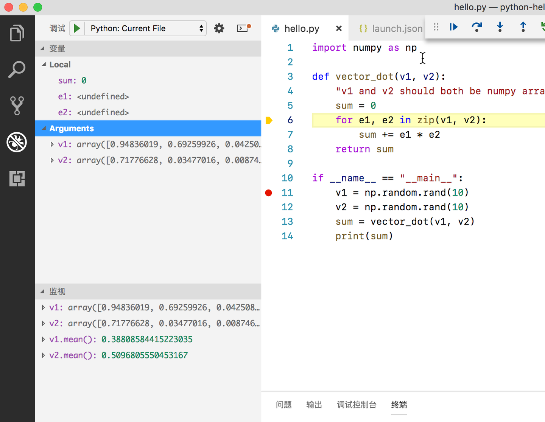Click the 'v2 = np.random.rand(10)' line
Screen dimensions: 545x422
tap(402, 207)
